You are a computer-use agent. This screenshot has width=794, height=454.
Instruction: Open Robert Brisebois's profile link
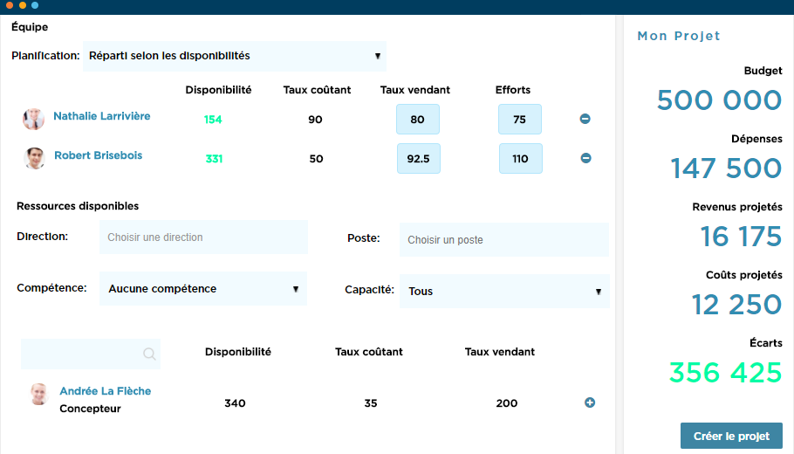point(99,155)
